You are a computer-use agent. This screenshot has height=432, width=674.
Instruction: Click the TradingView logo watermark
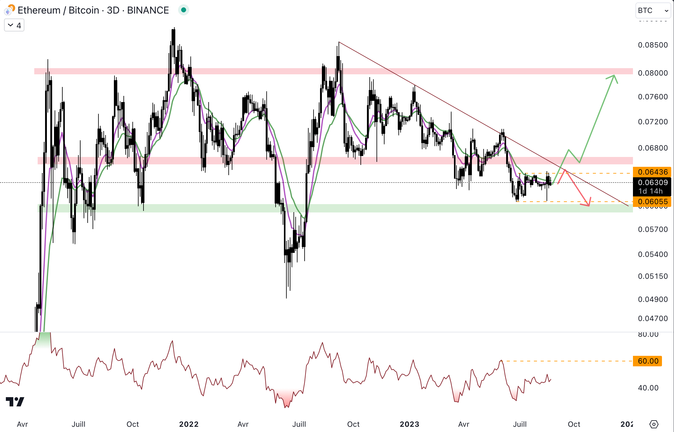[x=15, y=401]
